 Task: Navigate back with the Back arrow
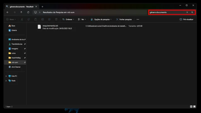pos(8,12)
